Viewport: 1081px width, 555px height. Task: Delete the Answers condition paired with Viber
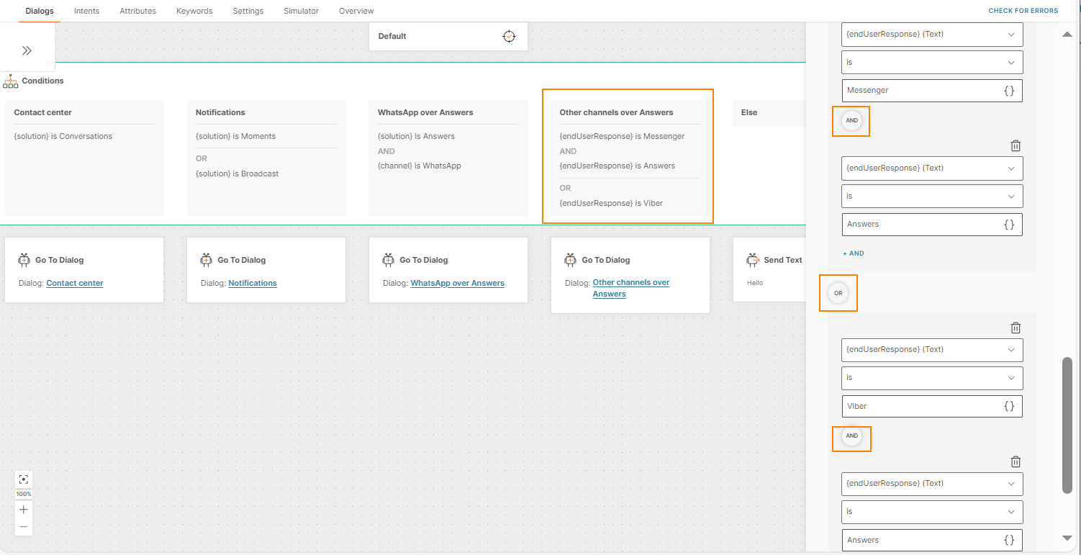point(1016,461)
